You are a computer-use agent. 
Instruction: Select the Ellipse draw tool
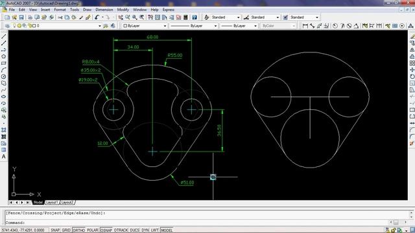[4, 96]
